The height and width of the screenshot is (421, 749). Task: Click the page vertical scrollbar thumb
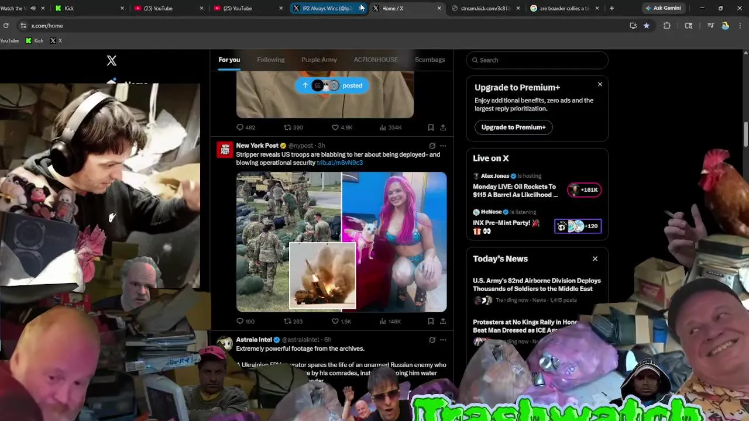pyautogui.click(x=745, y=134)
